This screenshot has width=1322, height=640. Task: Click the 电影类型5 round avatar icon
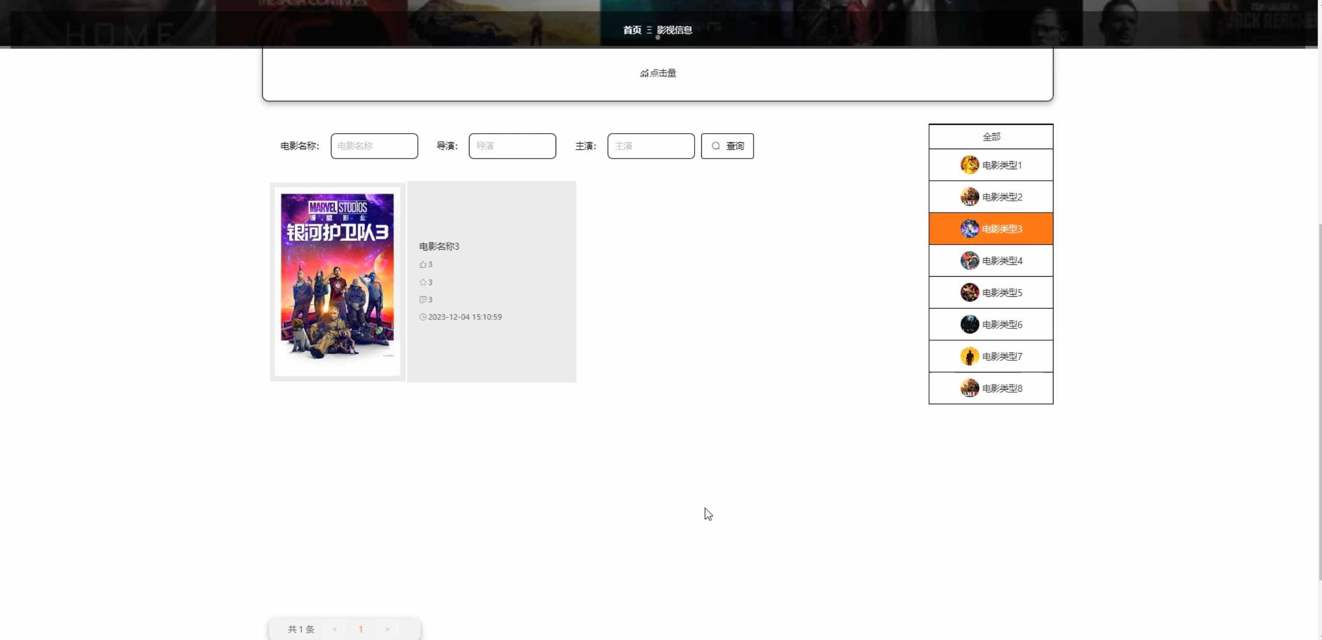coord(969,293)
